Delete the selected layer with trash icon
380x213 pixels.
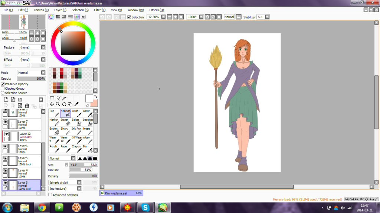tap(27, 106)
